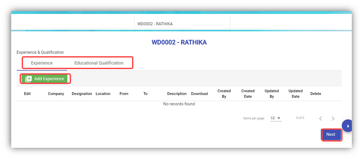
Task: Click the Company column header
Action: (56, 94)
